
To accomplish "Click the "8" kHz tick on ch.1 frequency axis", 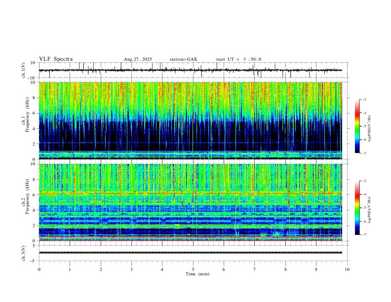I will point(35,98).
